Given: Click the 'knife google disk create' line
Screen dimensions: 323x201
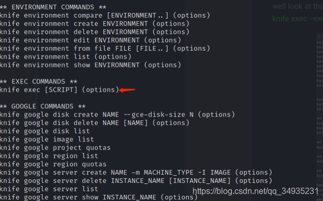Looking at the screenshot, I should click(117, 114).
